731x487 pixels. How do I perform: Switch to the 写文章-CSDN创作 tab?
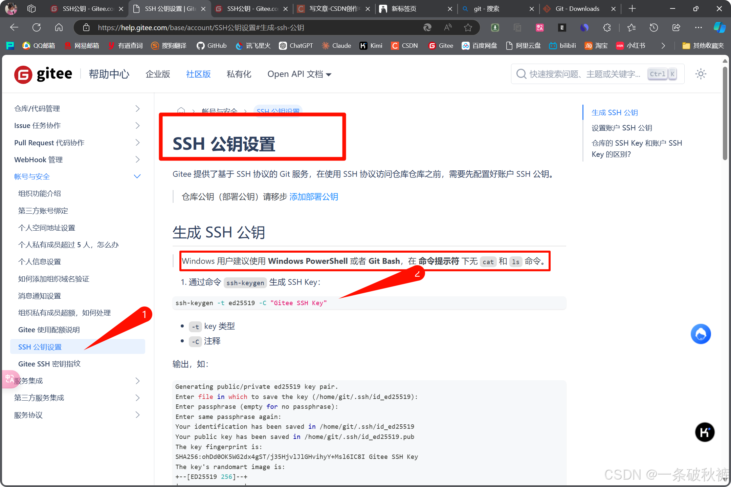[333, 8]
